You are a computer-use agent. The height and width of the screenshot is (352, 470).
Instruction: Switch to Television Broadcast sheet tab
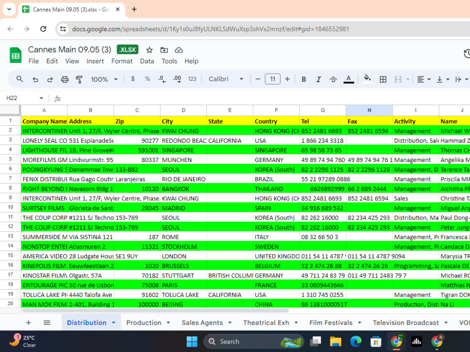(406, 323)
